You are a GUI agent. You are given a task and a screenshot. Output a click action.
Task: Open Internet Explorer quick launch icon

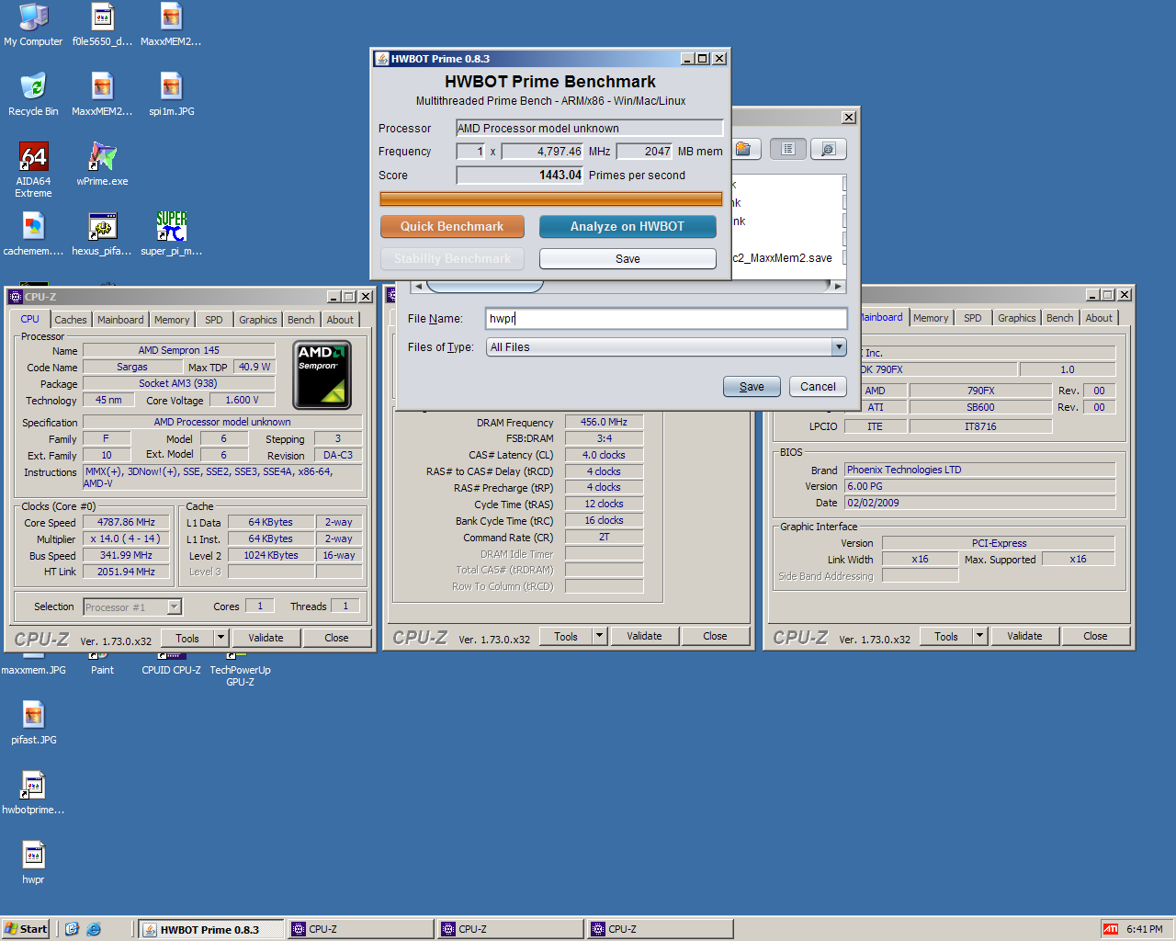[x=94, y=929]
